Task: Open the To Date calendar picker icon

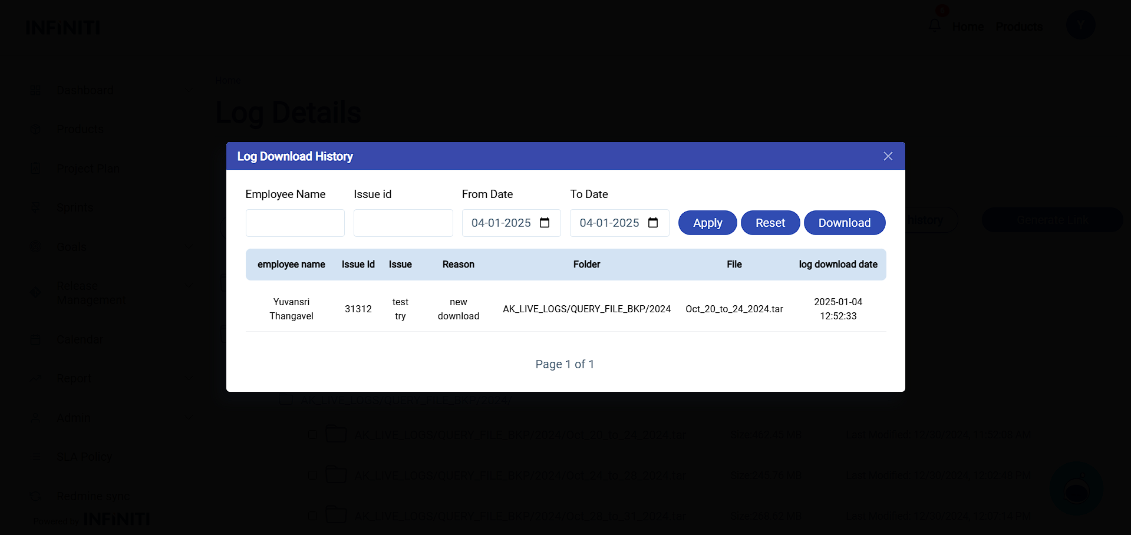Action: (x=653, y=223)
